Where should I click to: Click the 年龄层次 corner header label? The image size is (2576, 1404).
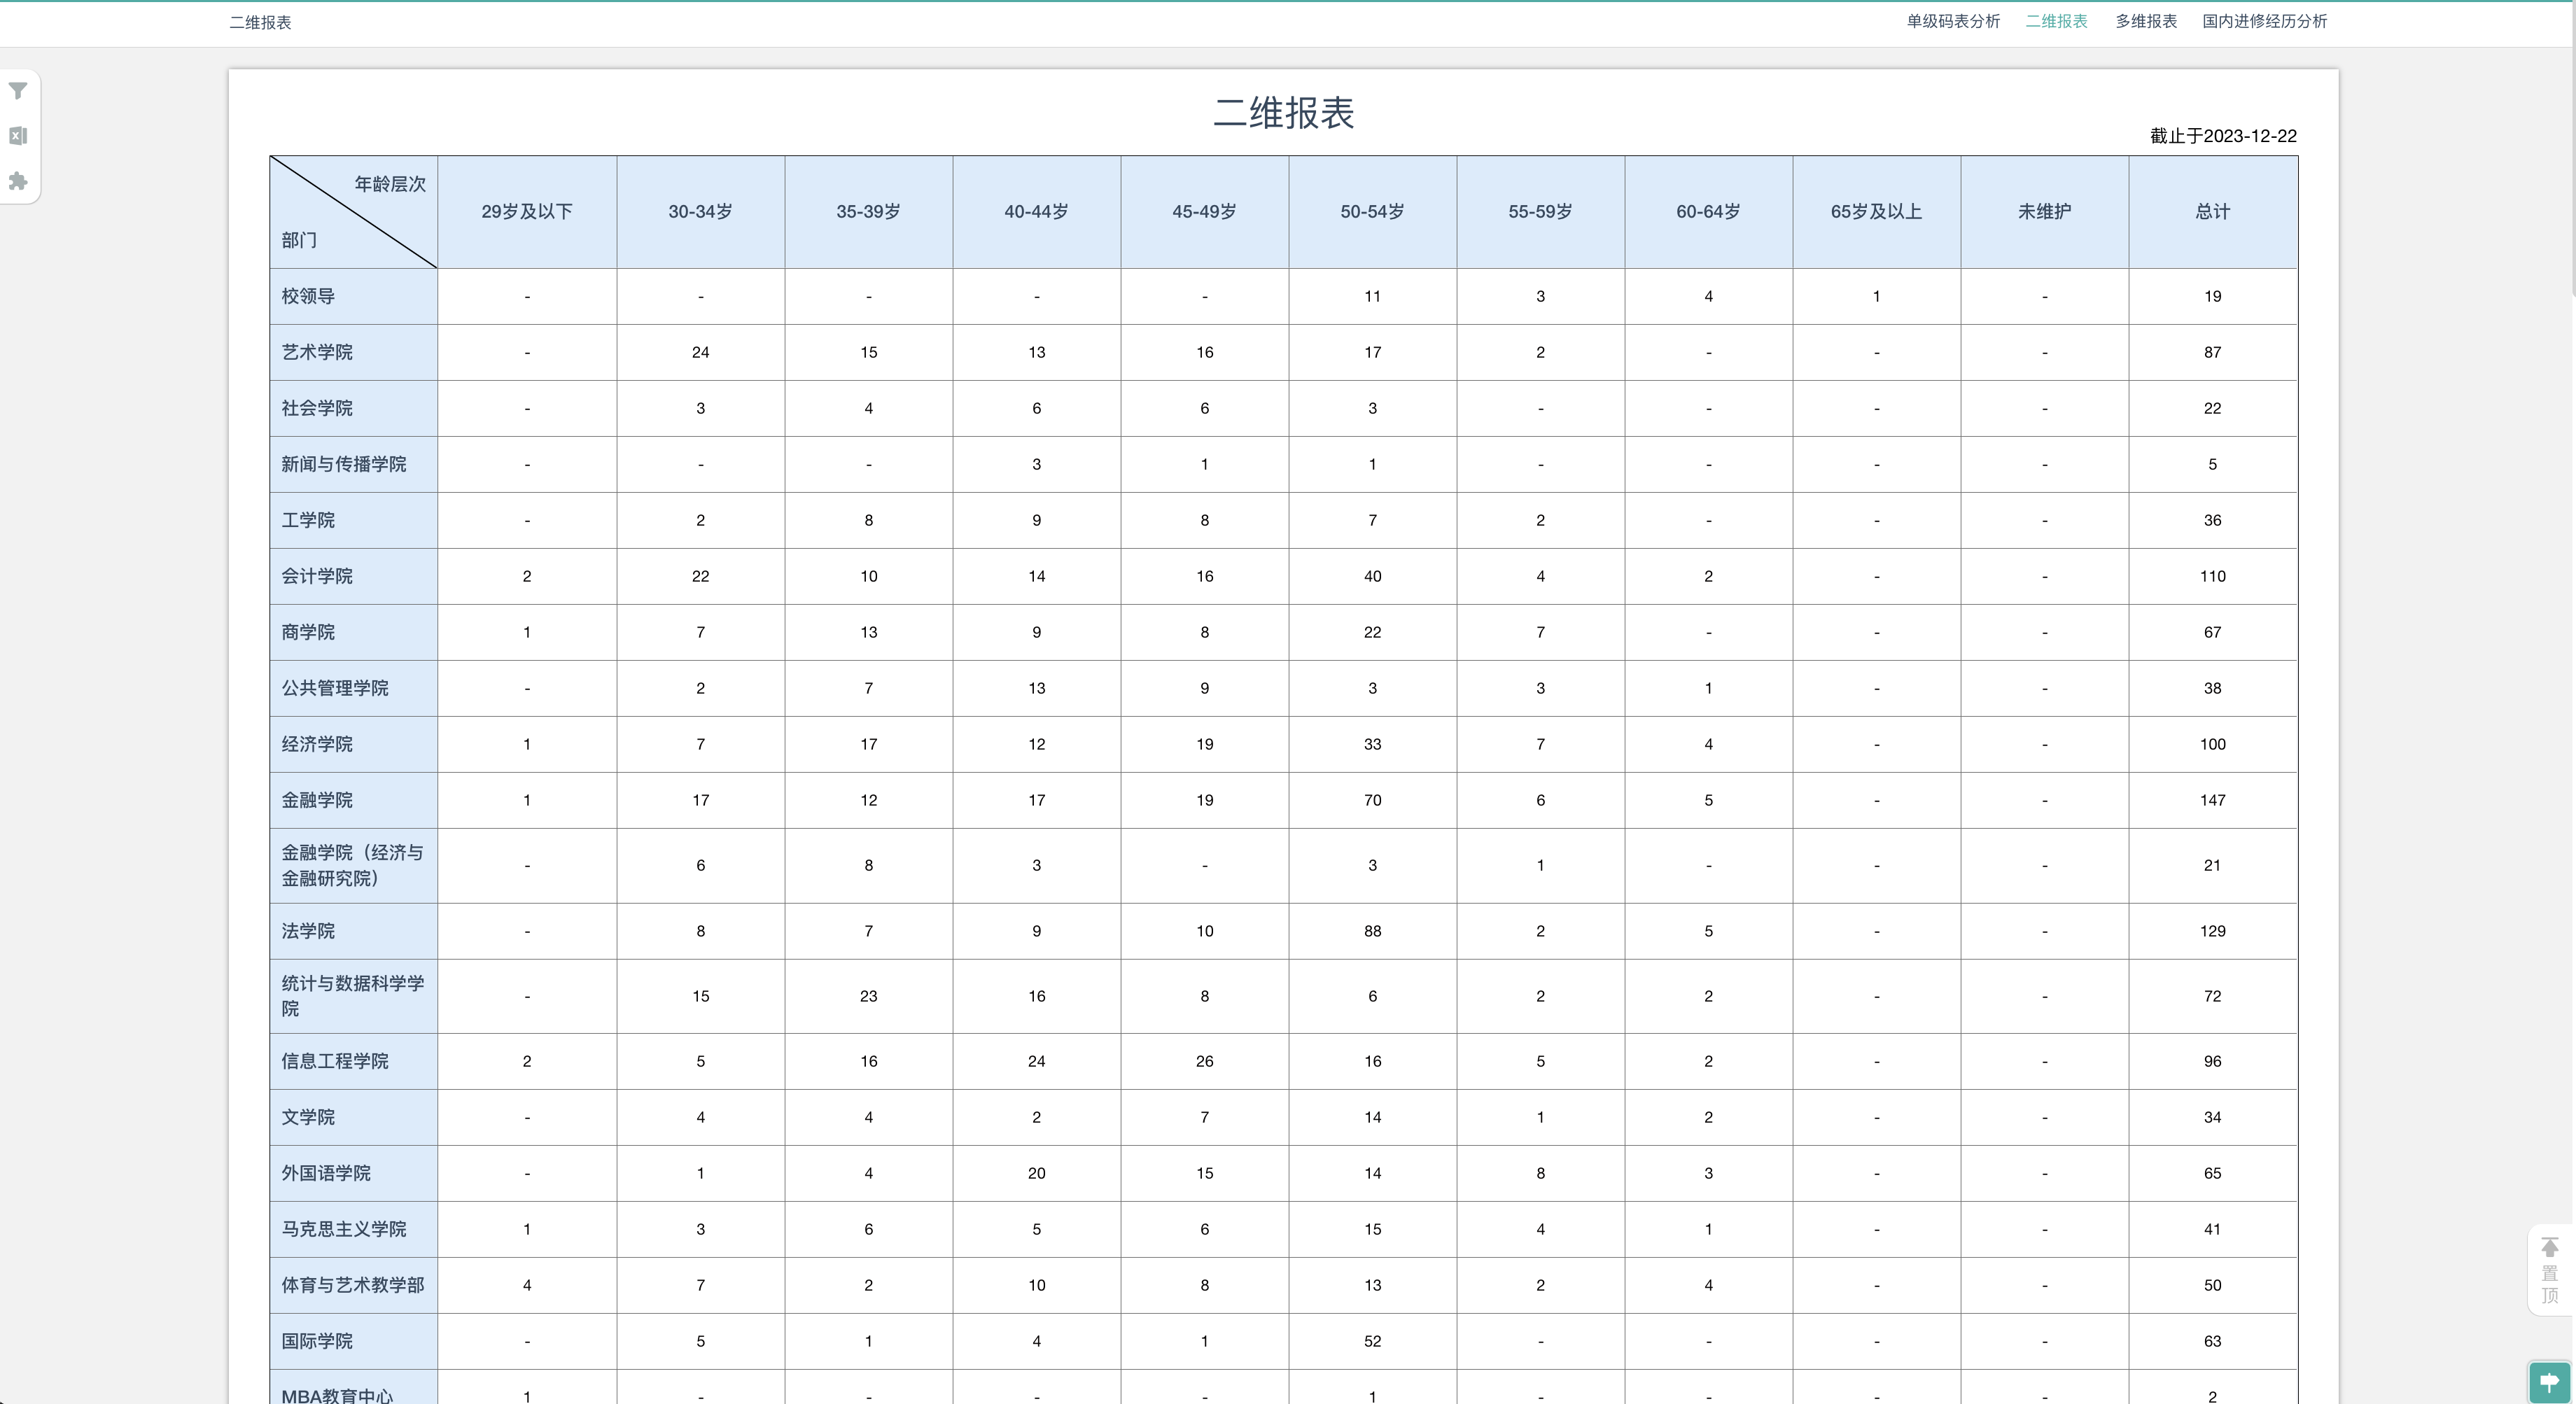click(390, 184)
